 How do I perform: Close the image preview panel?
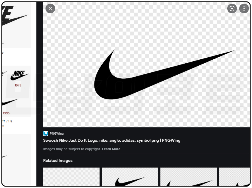pos(50,9)
